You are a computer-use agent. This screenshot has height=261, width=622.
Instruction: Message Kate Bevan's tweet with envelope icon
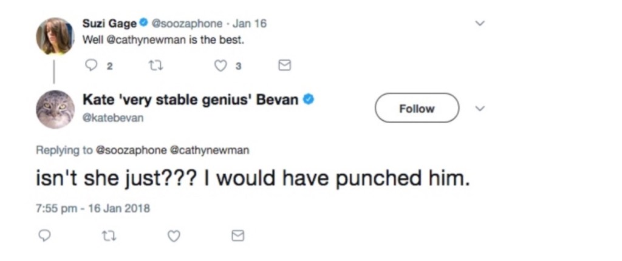[x=238, y=236]
